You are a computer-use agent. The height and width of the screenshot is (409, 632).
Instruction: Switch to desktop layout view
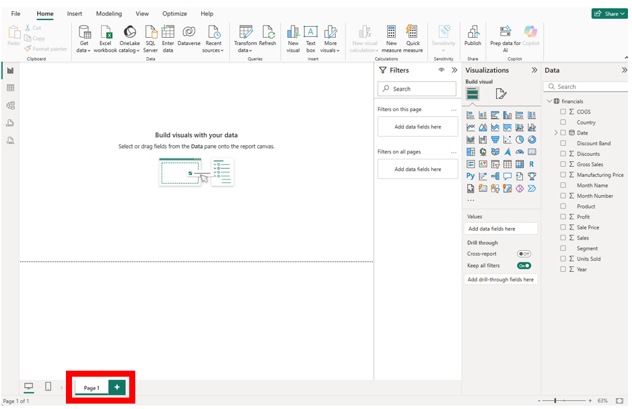click(x=29, y=387)
